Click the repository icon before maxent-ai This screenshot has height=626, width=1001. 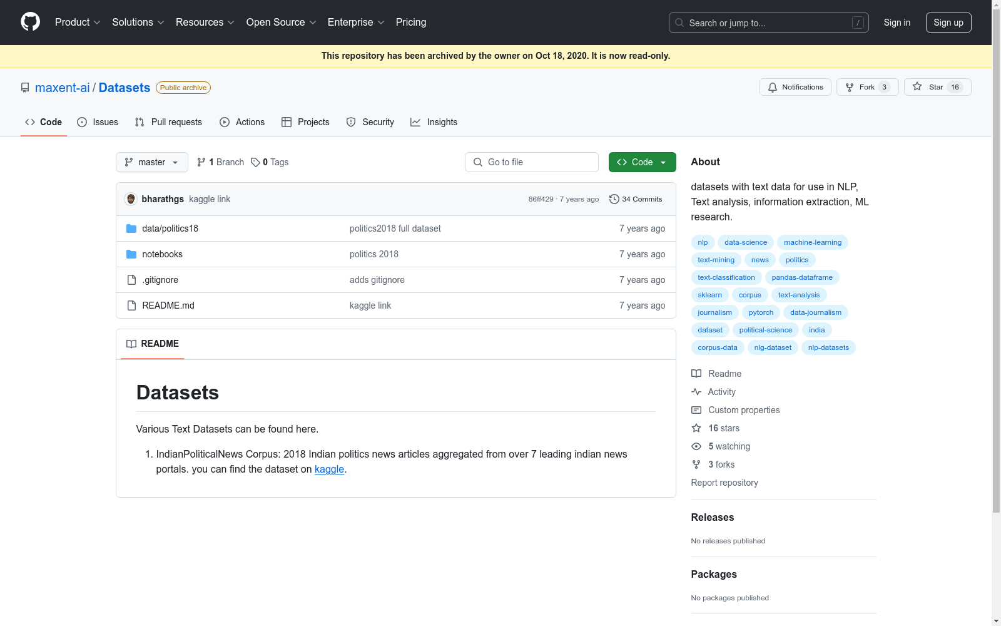[25, 88]
